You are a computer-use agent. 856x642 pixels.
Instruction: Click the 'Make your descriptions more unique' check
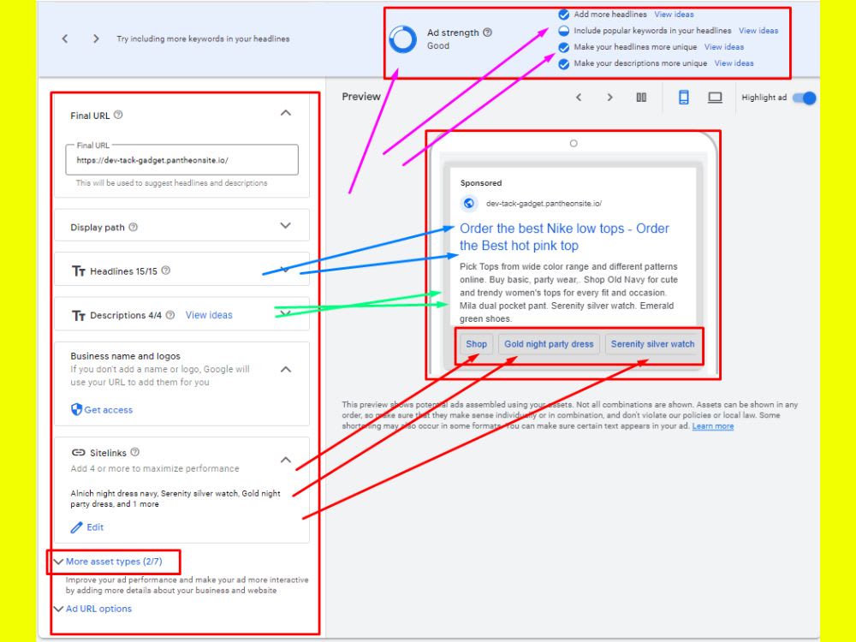coord(564,64)
